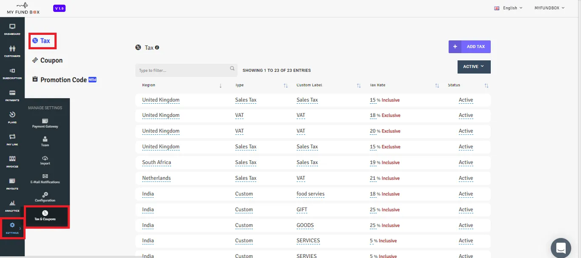Open the Analytics bar chart icon
This screenshot has height=258, width=581.
click(12, 203)
